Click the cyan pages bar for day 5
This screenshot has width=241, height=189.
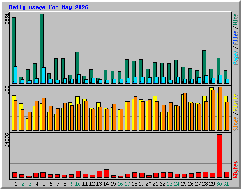tap(44, 75)
